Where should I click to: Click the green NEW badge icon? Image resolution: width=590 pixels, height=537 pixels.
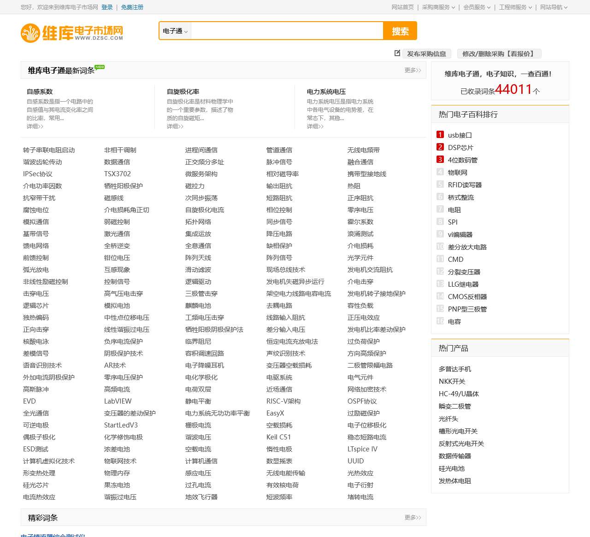point(100,67)
